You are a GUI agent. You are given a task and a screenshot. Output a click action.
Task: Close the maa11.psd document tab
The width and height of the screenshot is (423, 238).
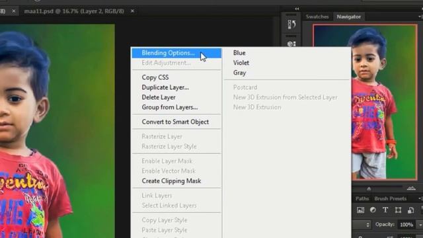132,11
